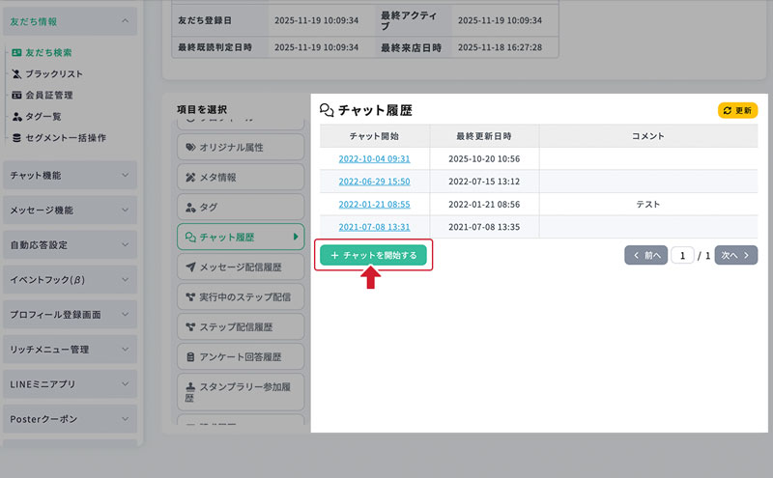Expand the メッセージ機能 section

70,210
